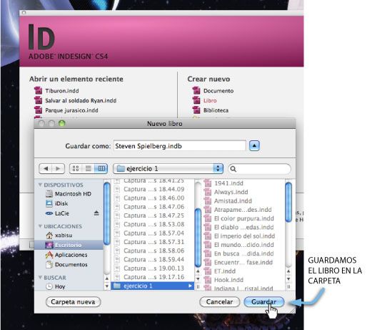Open Salvar al soldado Ryan.indd recent file
Screen dimensions: 372x330
pyautogui.click(x=81, y=101)
